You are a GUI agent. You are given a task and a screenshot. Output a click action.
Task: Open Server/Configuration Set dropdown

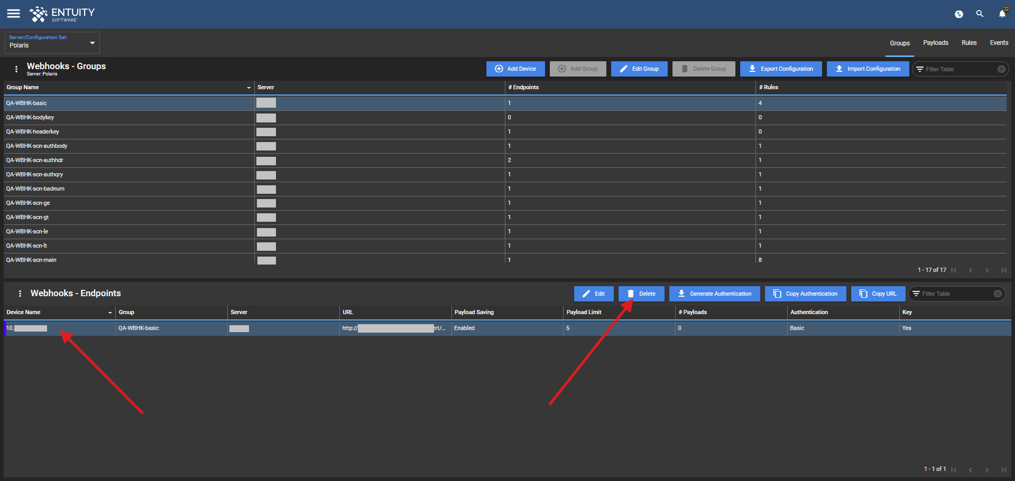coord(52,43)
